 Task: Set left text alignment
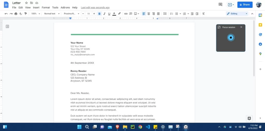tap(144, 14)
